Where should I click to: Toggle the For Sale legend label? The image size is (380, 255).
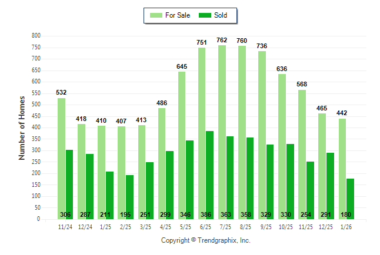pos(179,15)
